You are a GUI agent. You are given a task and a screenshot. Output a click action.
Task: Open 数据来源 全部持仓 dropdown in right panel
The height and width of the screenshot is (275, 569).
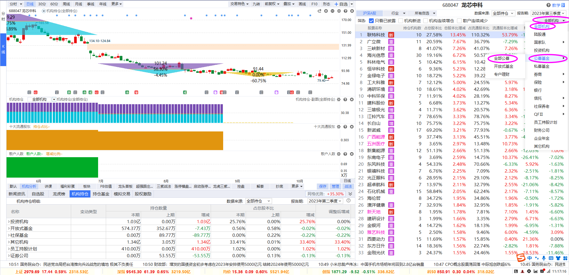tap(503, 13)
